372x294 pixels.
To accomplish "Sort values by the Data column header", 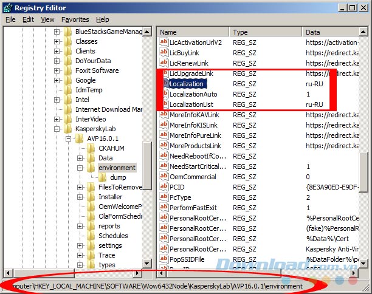I will (x=331, y=32).
